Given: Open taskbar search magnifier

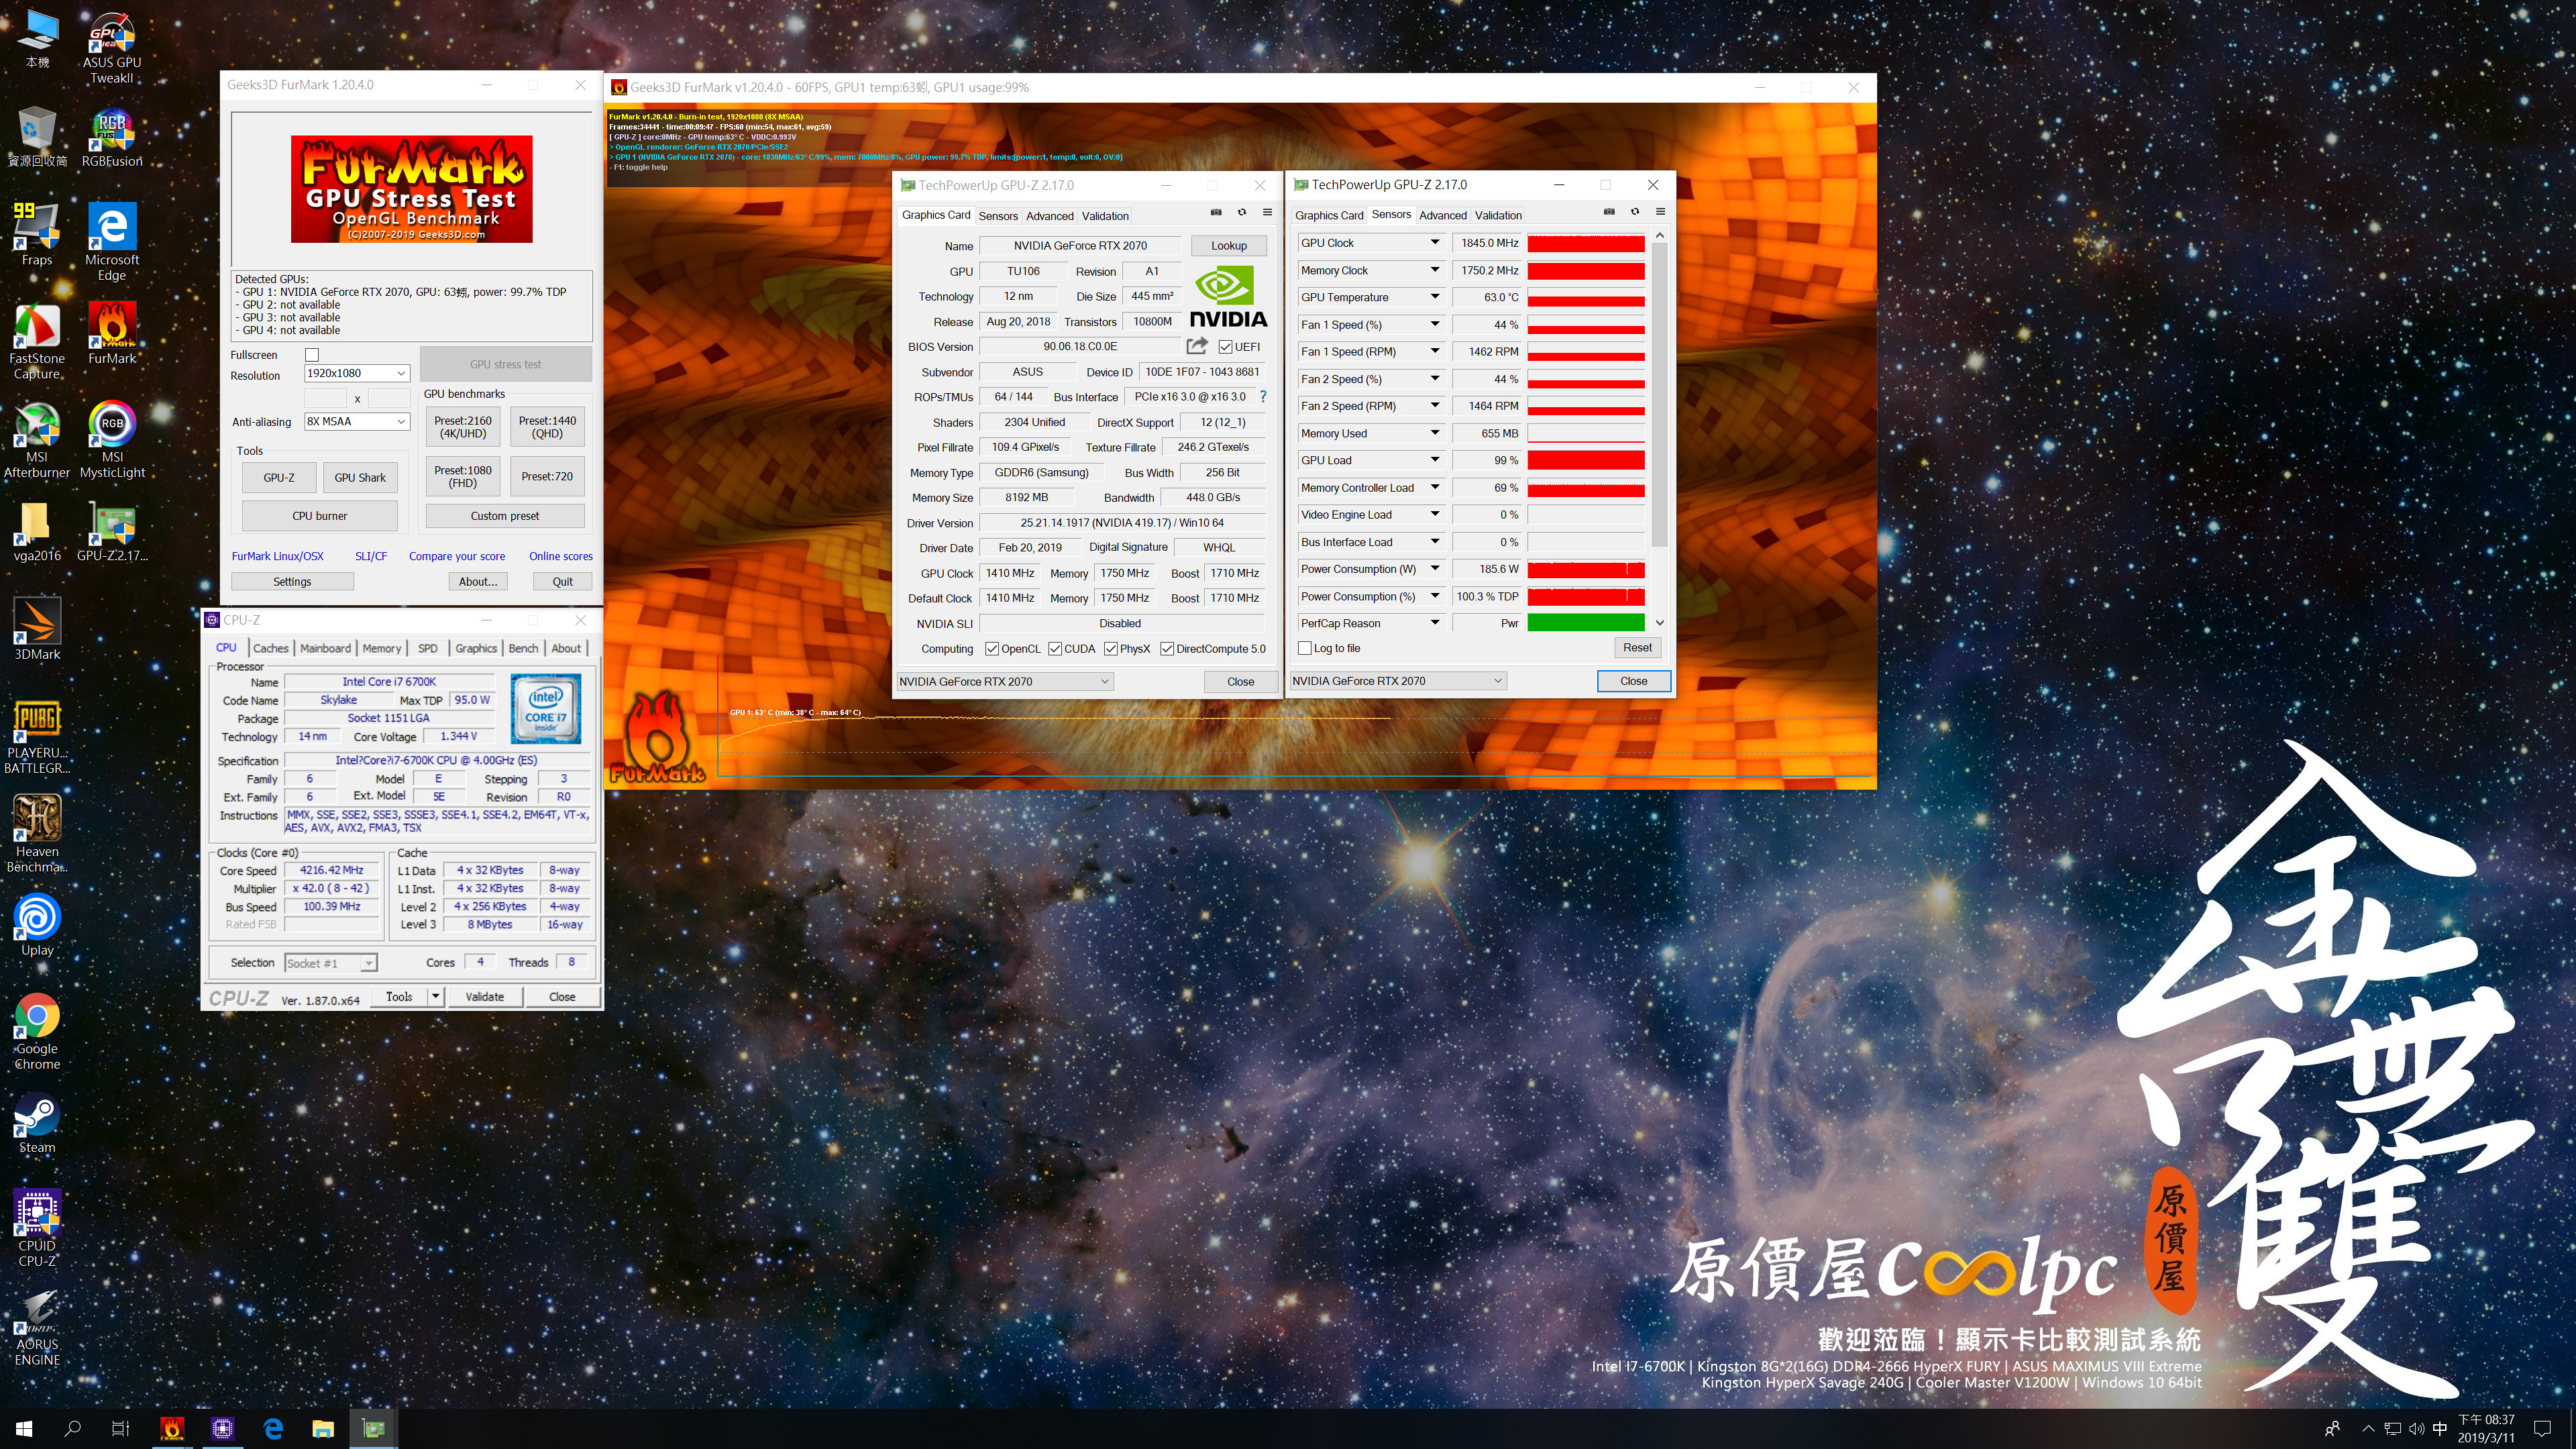Looking at the screenshot, I should 72,1428.
